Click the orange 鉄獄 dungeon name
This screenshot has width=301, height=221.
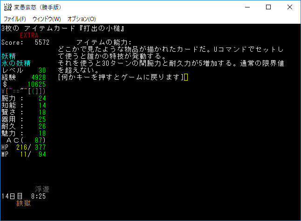coord(24,203)
